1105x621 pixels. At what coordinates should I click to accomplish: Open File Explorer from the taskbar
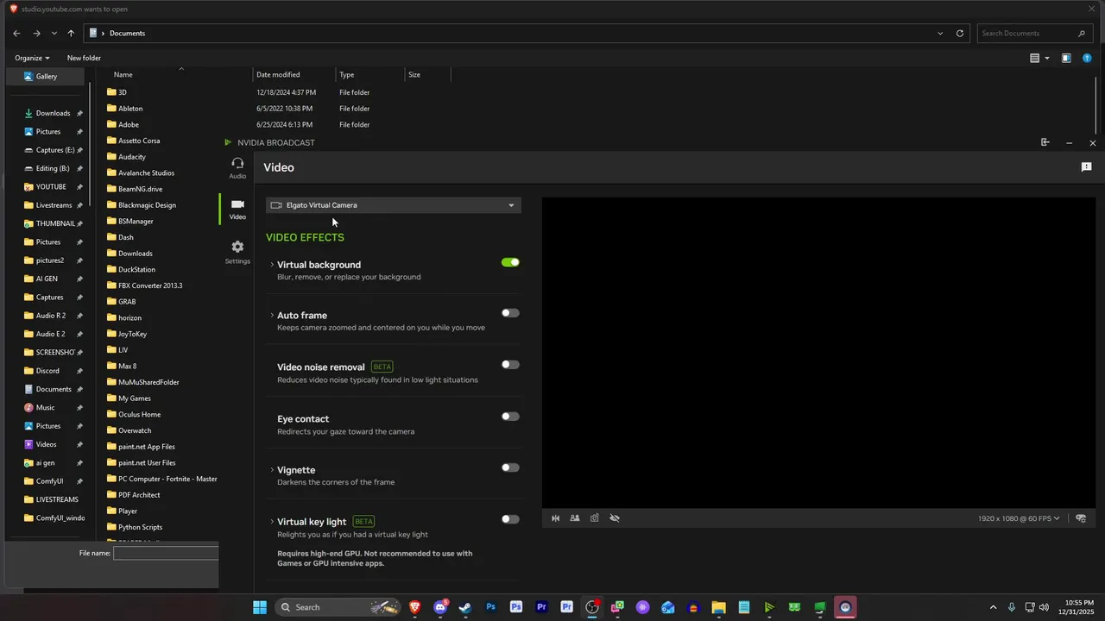click(718, 607)
